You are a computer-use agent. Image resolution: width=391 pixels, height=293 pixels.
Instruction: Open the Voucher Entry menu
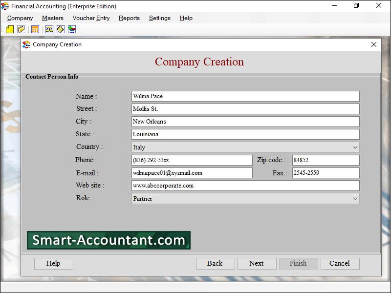coord(91,18)
